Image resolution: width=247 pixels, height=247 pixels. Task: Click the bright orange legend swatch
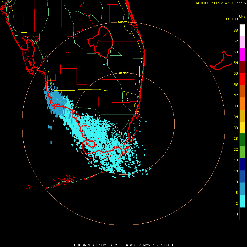click(x=242, y=104)
